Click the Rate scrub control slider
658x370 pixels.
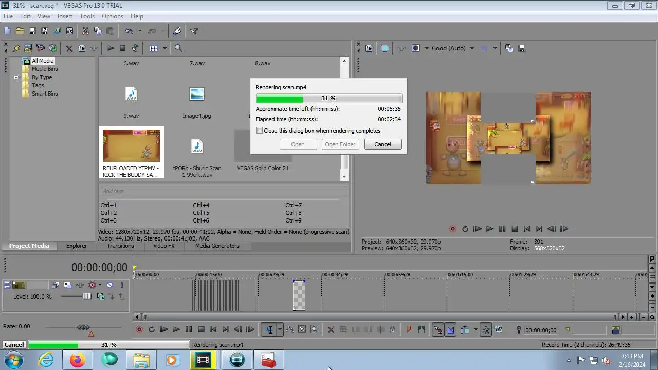[x=83, y=327]
